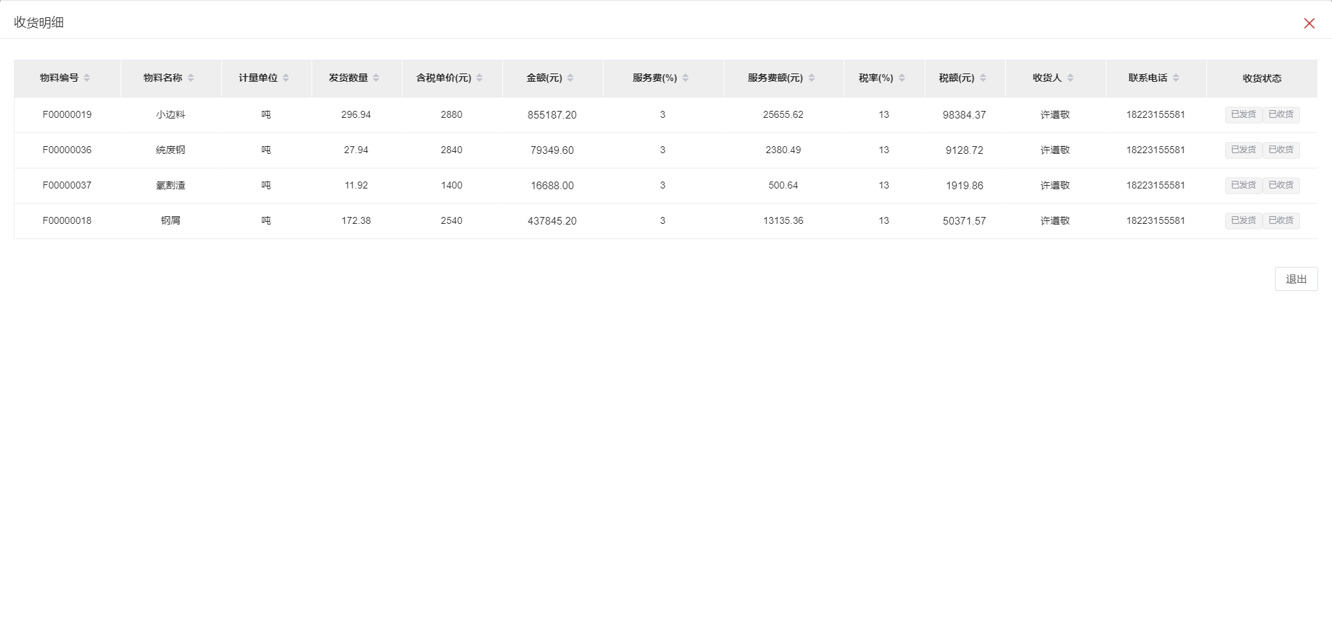Click 已发货 tag in the 小边料 row

click(1243, 115)
